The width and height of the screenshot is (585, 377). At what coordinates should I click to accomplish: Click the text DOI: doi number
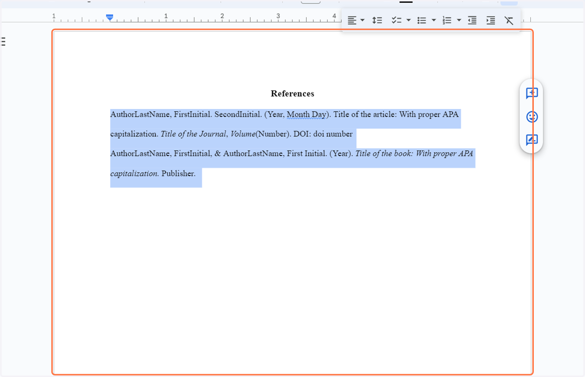pyautogui.click(x=323, y=134)
